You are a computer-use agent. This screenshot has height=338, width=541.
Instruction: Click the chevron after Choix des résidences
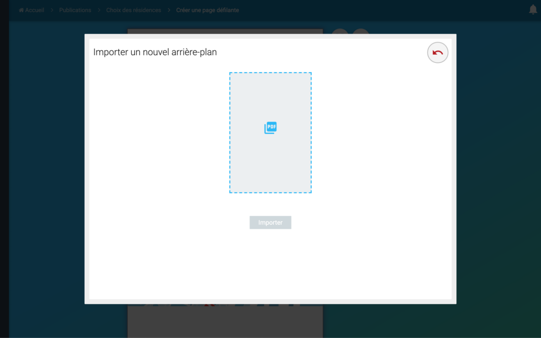[169, 10]
